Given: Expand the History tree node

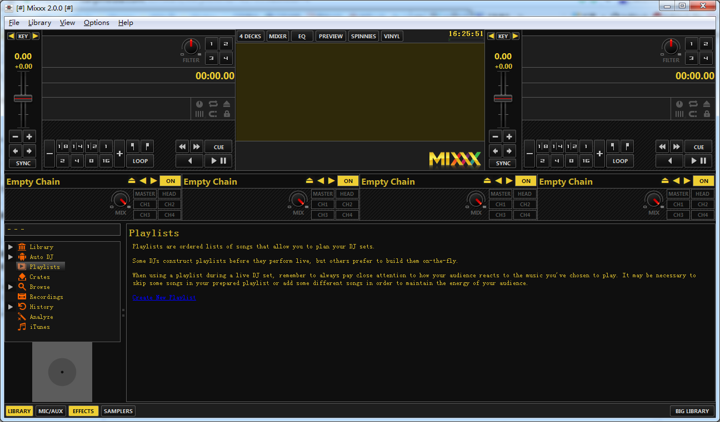Looking at the screenshot, I should pos(10,307).
